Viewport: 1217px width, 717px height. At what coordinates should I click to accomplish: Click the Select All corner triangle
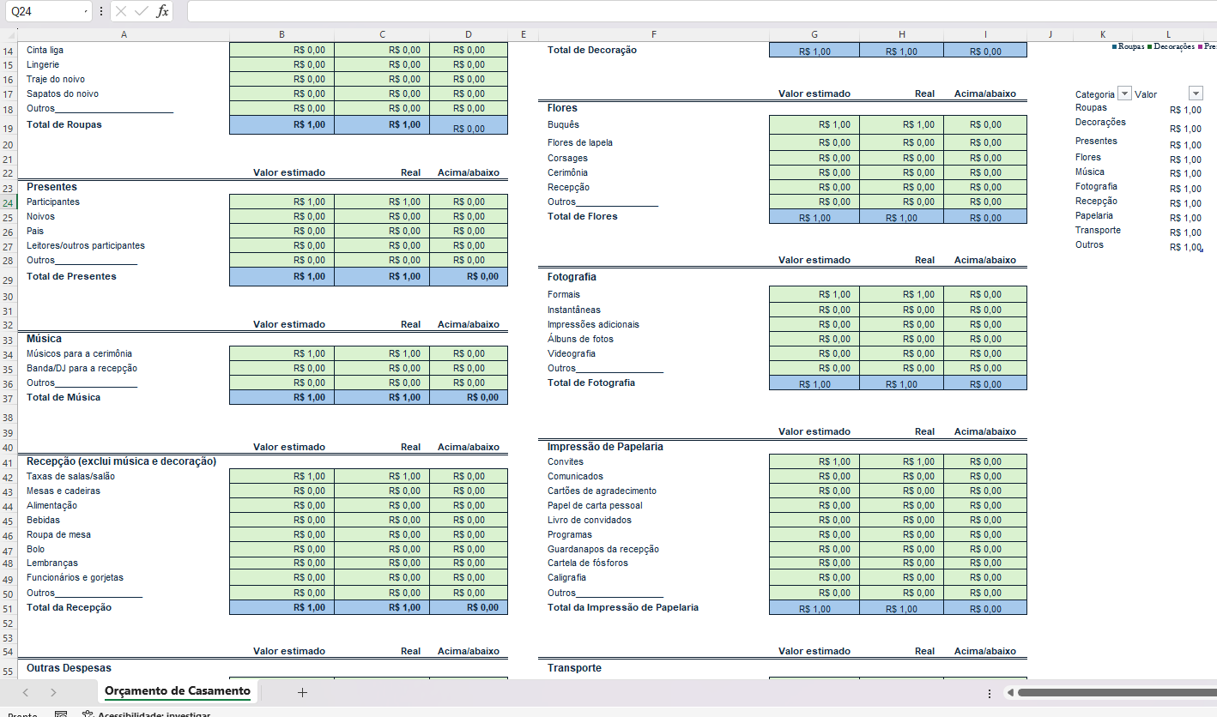coord(9,35)
